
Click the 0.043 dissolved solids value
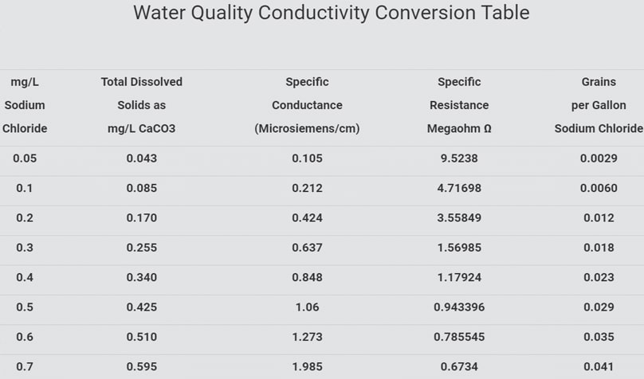click(x=142, y=158)
